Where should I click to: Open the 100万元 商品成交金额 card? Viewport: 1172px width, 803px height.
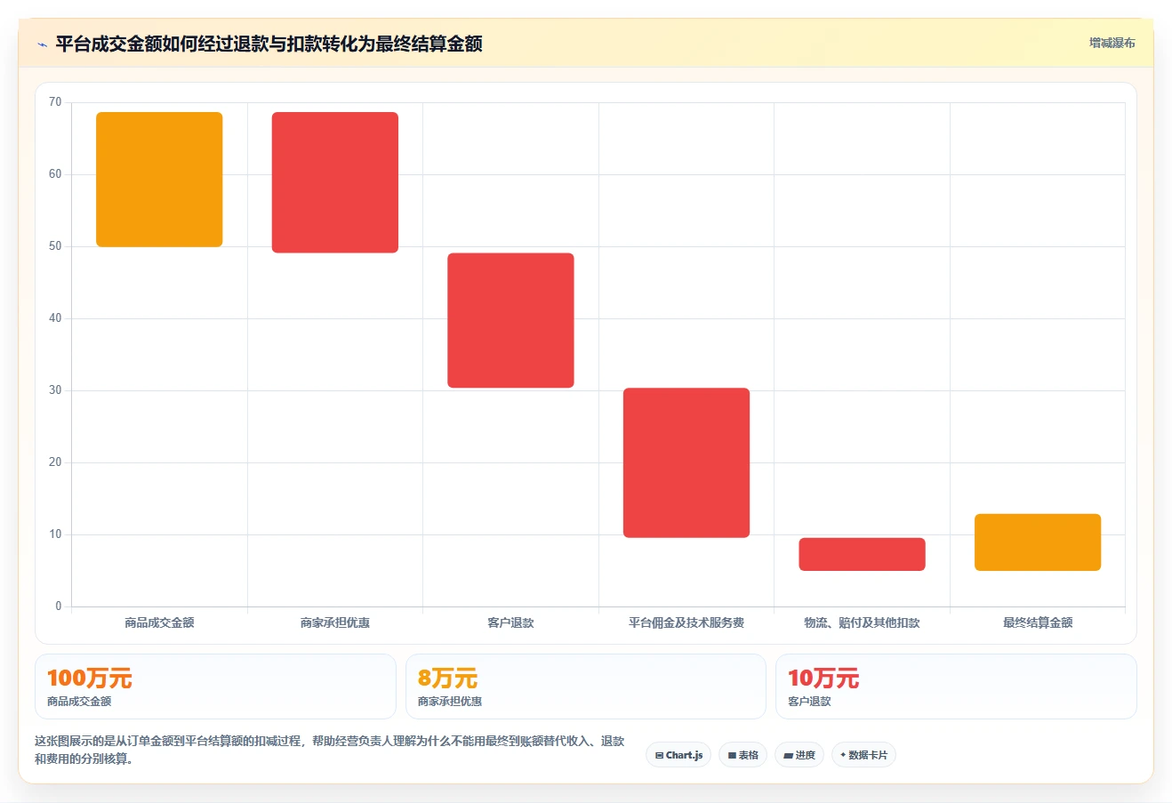click(215, 687)
